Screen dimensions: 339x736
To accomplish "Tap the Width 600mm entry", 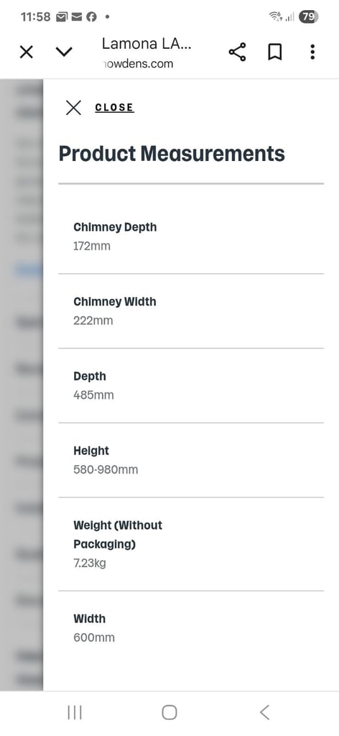I will coord(191,628).
